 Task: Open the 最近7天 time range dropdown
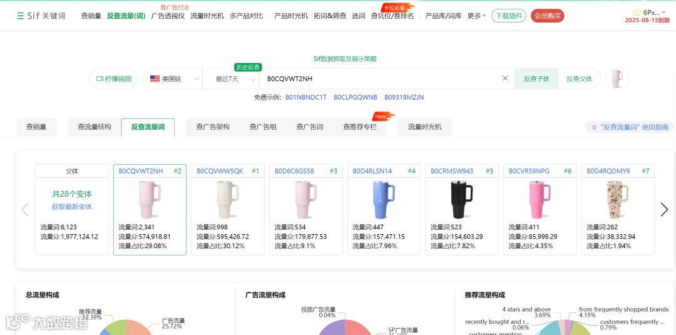pos(231,79)
